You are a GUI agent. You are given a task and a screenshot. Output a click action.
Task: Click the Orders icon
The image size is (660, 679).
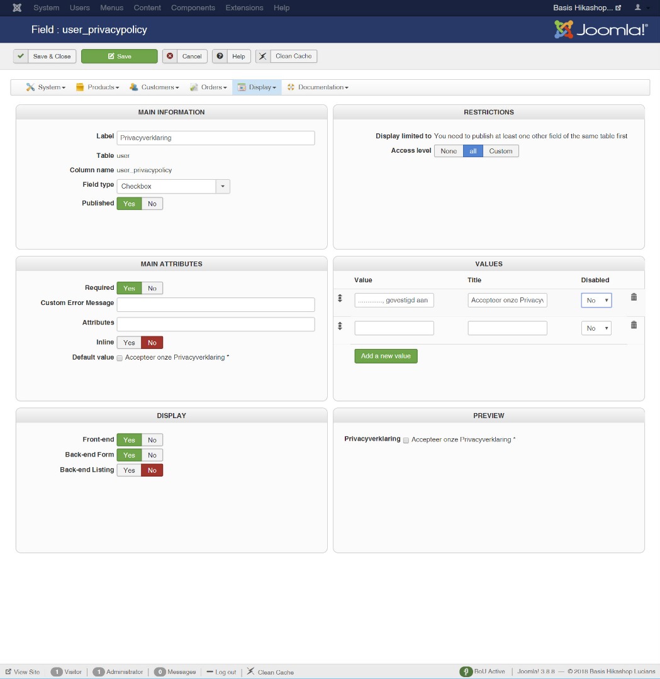coord(194,87)
